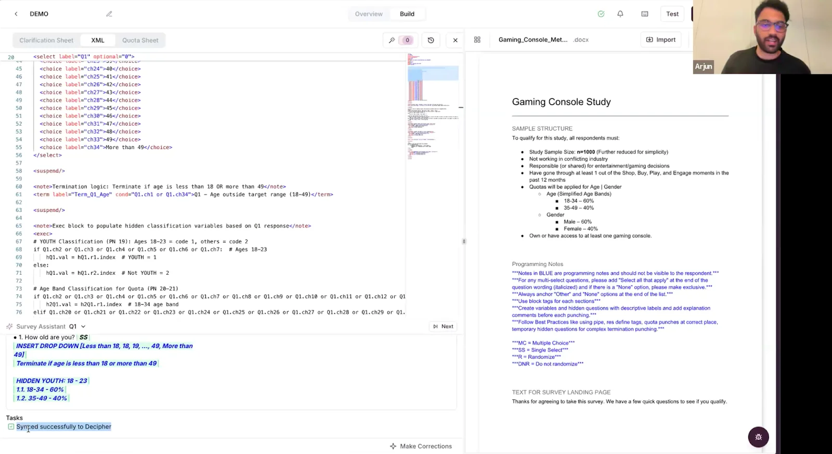This screenshot has width=832, height=454.
Task: Click the DEMO project title
Action: pos(39,14)
